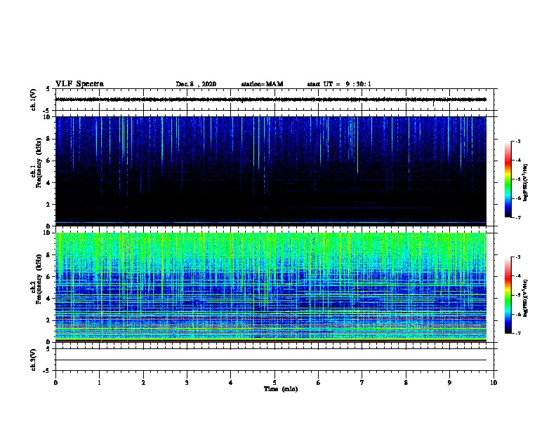The width and height of the screenshot is (556, 429).
Task: Click the x-axis tick label "3"
Action: [x=187, y=382]
